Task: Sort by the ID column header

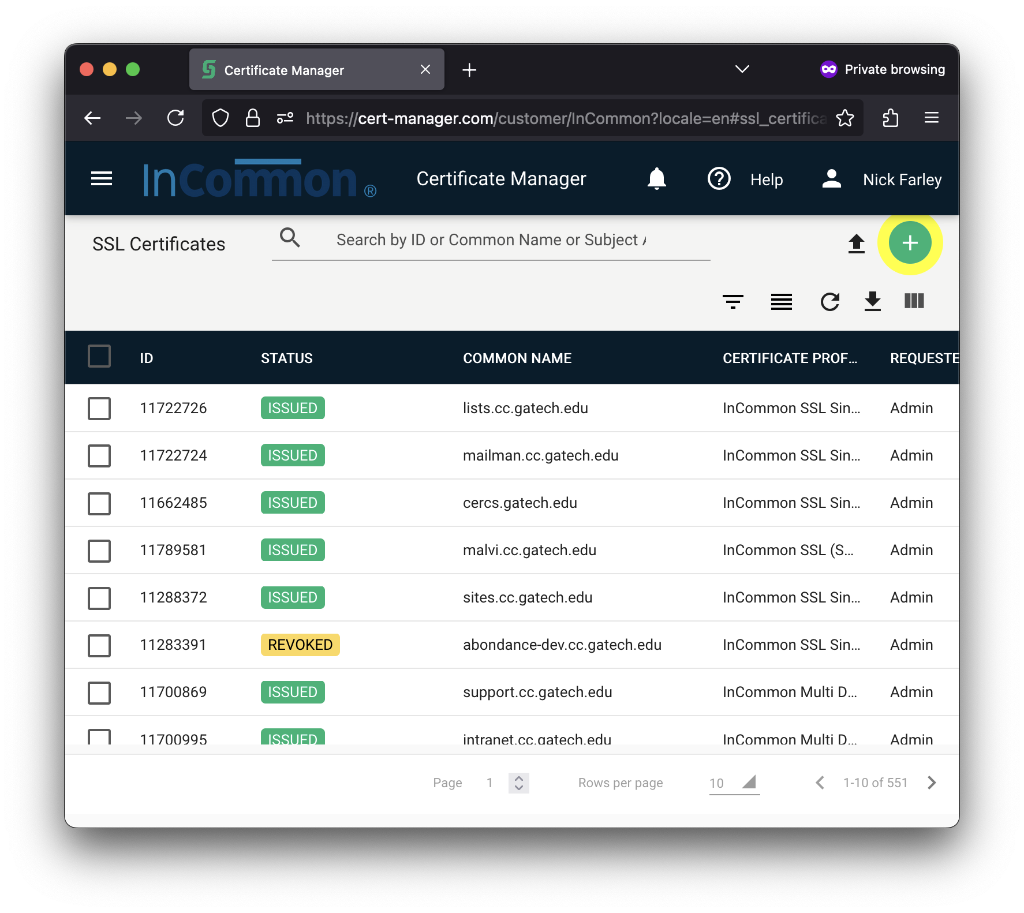Action: click(x=147, y=358)
